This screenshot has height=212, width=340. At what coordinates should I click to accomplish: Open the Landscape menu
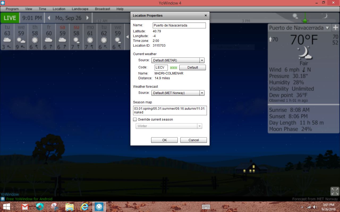tap(80, 9)
